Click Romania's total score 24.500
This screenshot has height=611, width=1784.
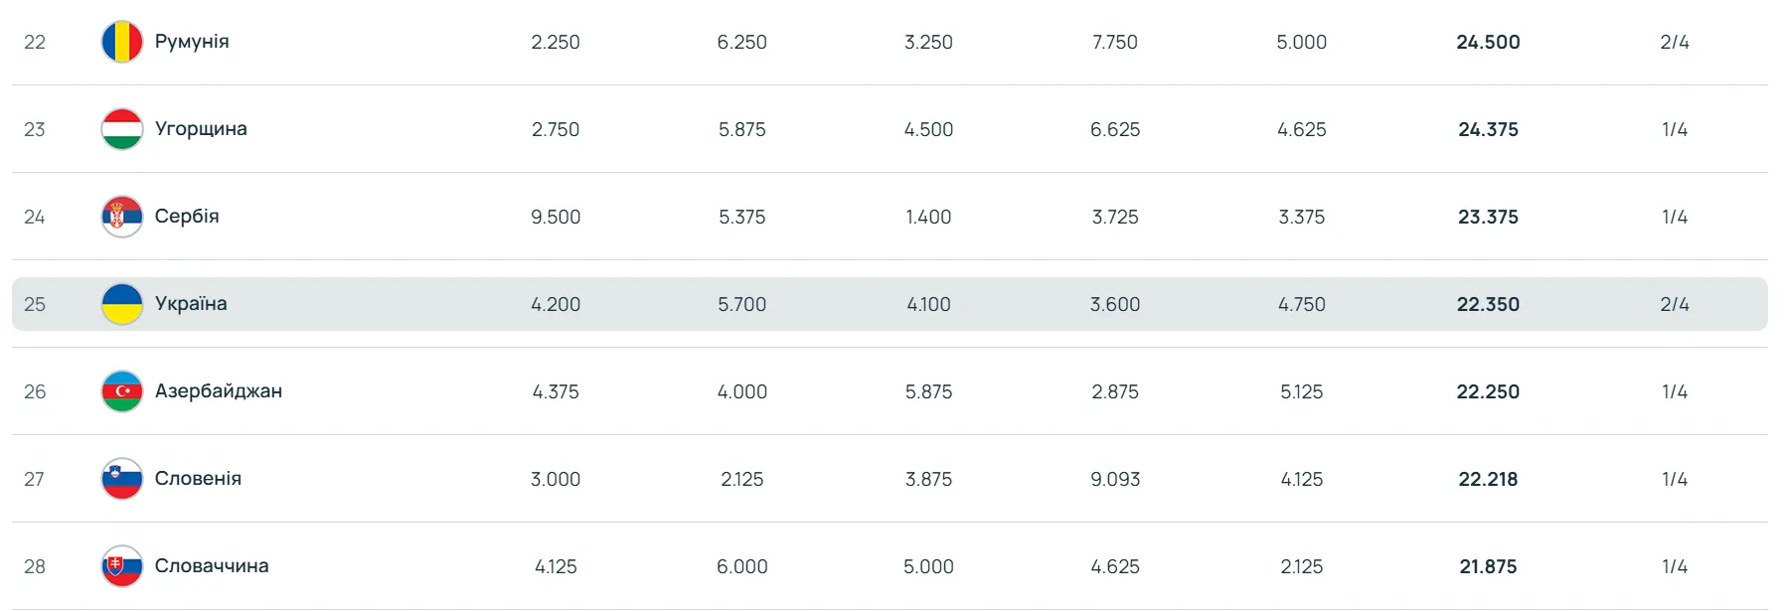tap(1488, 42)
